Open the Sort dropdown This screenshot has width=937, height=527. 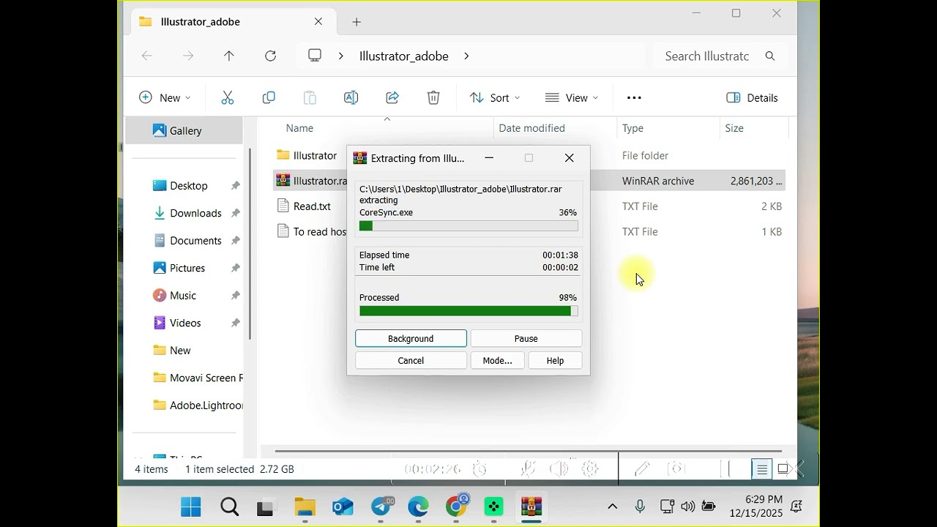[495, 97]
